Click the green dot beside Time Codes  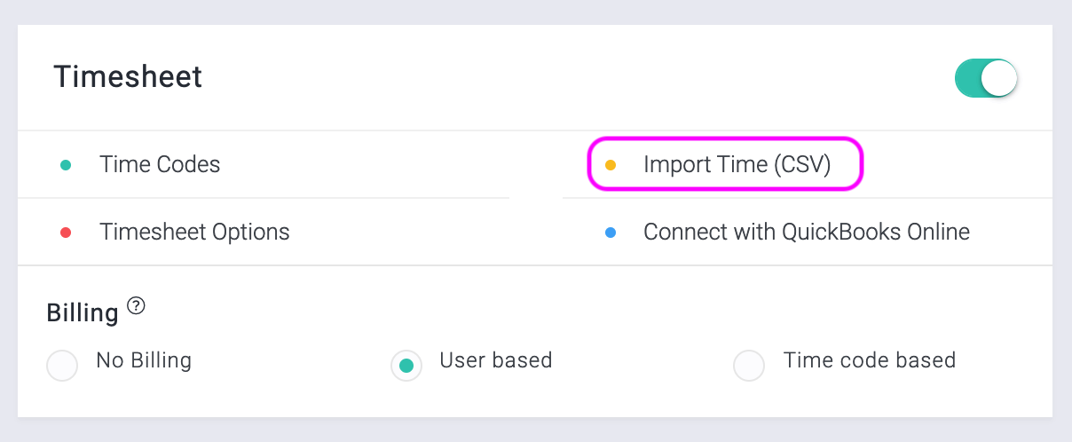(x=65, y=165)
